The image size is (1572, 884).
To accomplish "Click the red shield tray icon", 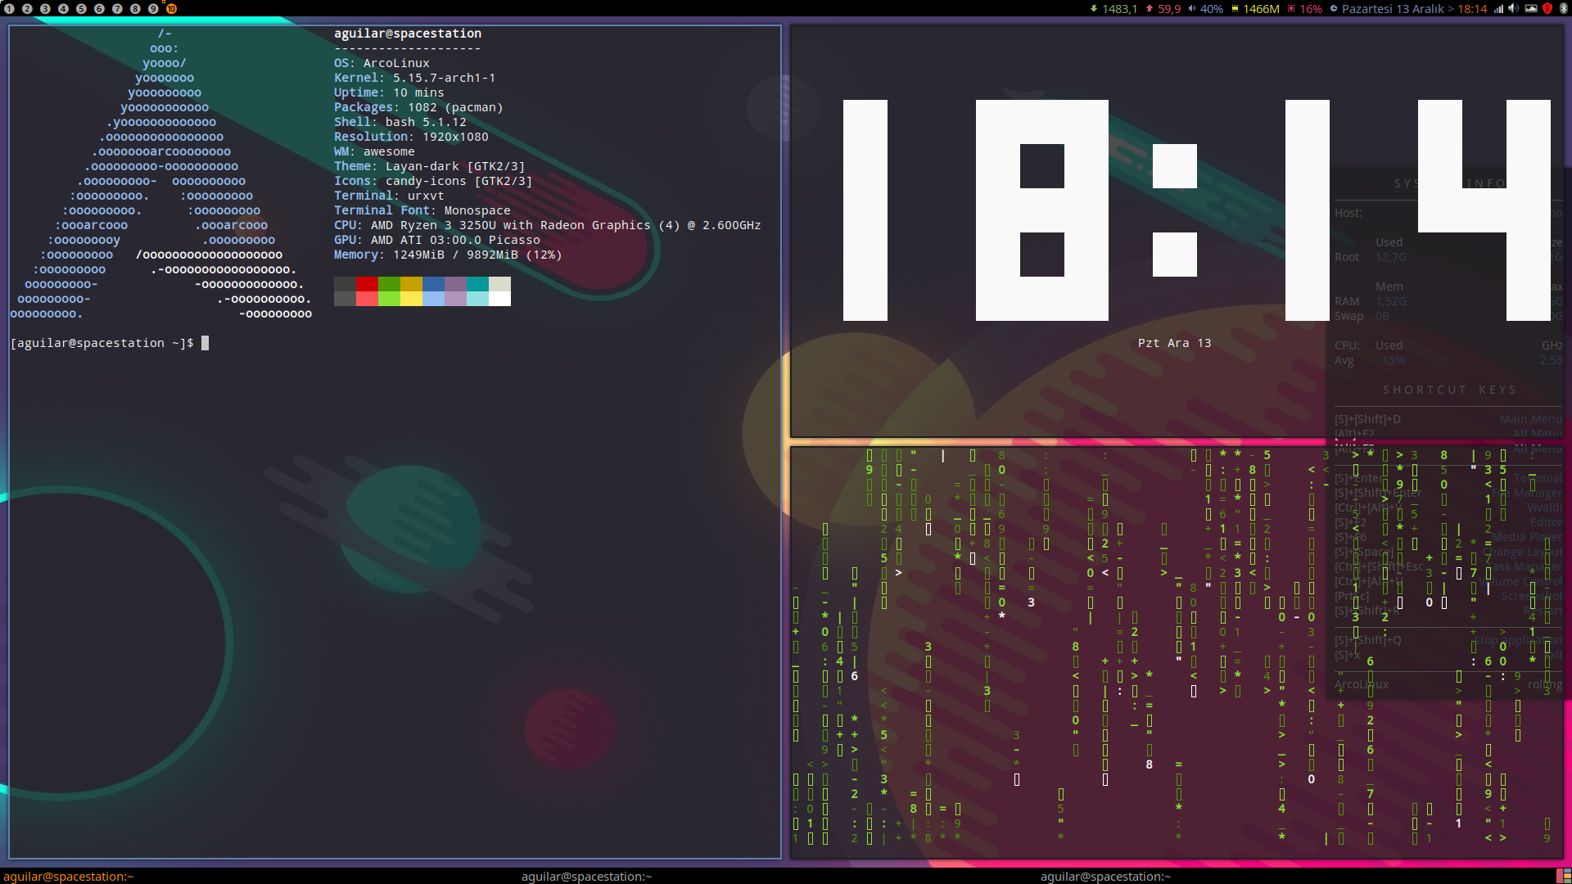I will [1547, 8].
